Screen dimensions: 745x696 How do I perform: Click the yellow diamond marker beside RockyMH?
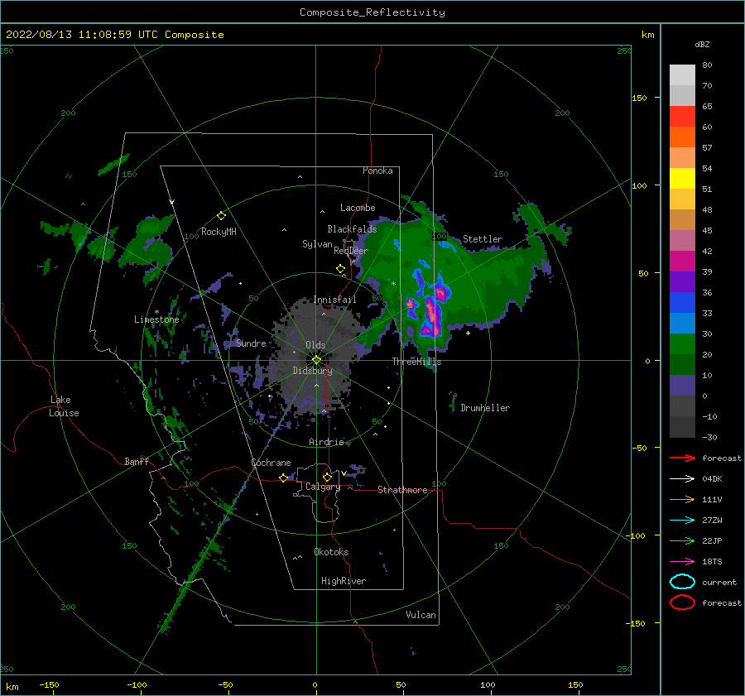click(x=221, y=216)
